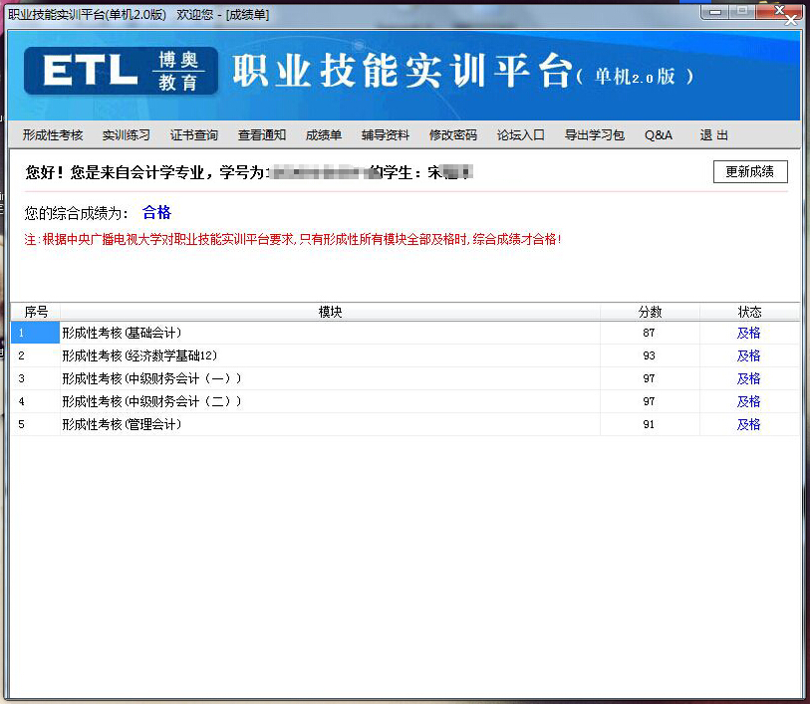Sort by the 序号 column header
810x704 pixels.
(36, 312)
